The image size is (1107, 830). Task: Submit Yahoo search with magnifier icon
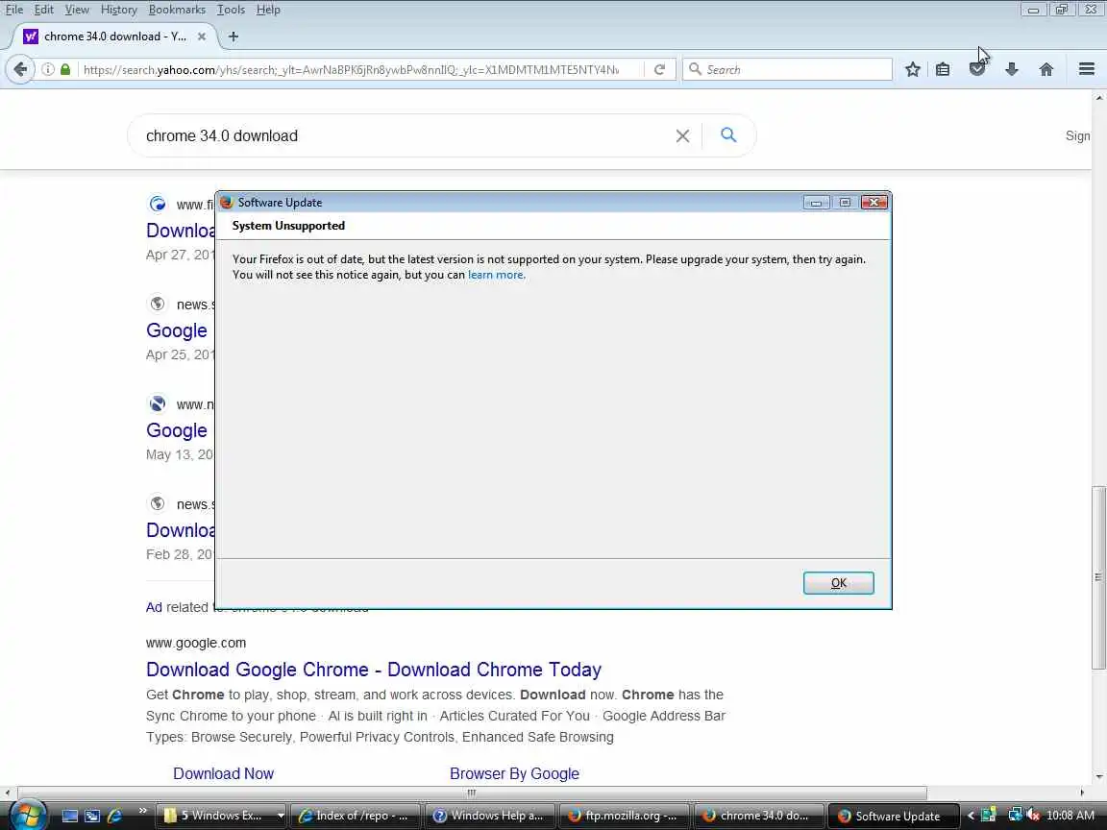[x=728, y=134]
